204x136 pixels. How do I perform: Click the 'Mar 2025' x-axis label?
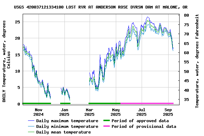pyautogui.click(x=89, y=112)
